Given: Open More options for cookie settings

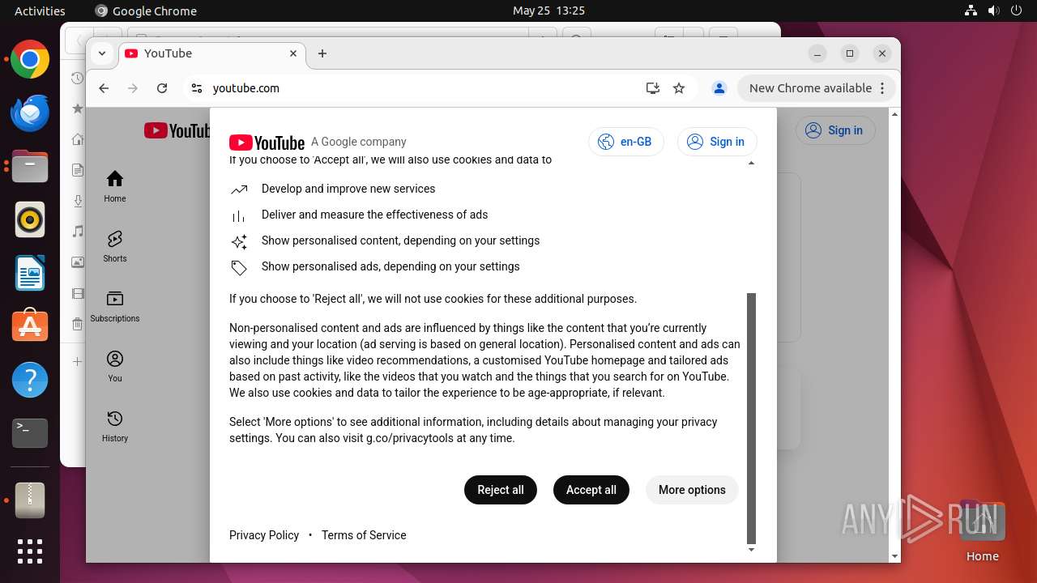Looking at the screenshot, I should coord(692,490).
